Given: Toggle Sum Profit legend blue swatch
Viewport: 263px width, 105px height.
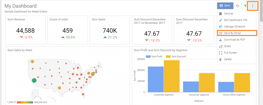Looking at the screenshot, I should (148, 56).
